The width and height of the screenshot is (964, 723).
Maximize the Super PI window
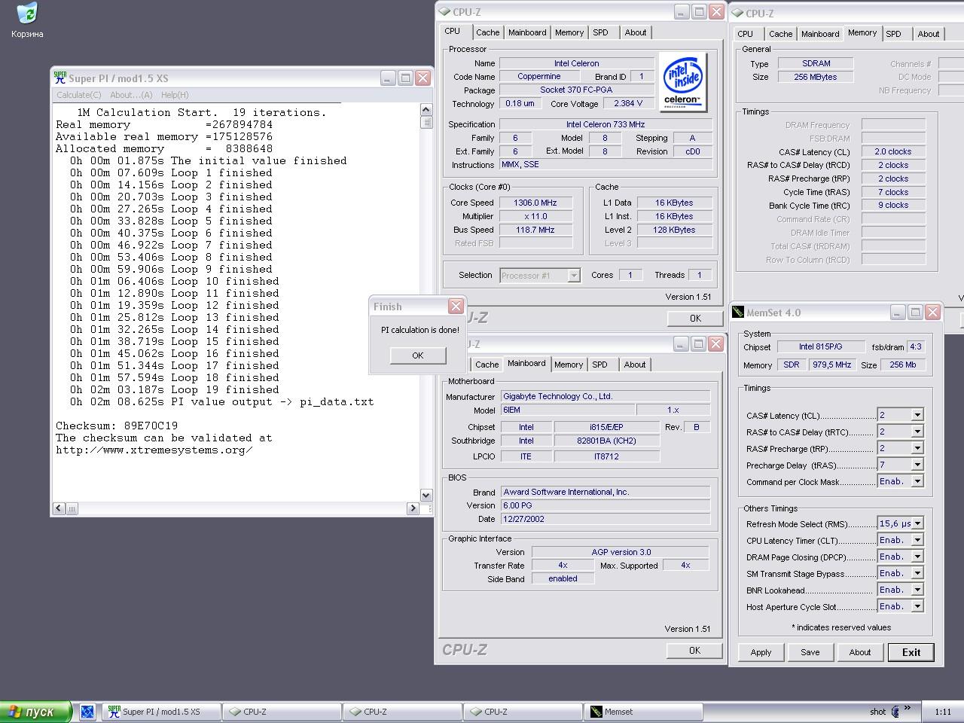click(x=405, y=78)
